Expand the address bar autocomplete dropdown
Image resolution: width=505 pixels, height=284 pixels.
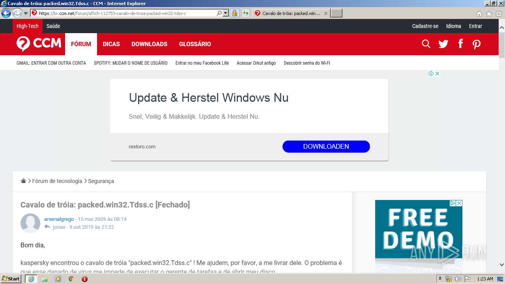[x=226, y=13]
